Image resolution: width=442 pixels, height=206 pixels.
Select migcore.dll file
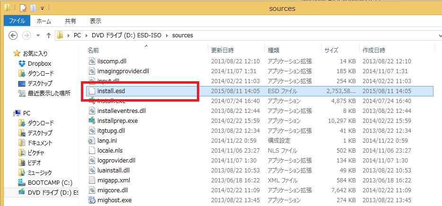click(112, 190)
